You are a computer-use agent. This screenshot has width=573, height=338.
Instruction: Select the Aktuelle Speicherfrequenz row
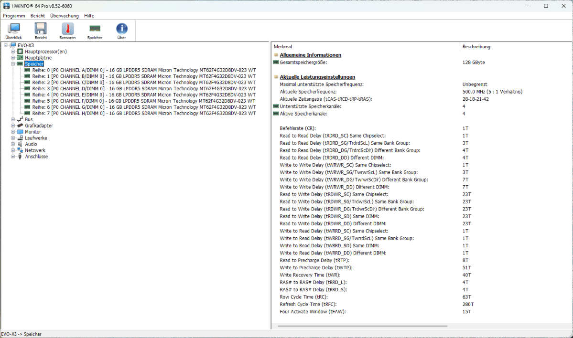[422, 92]
